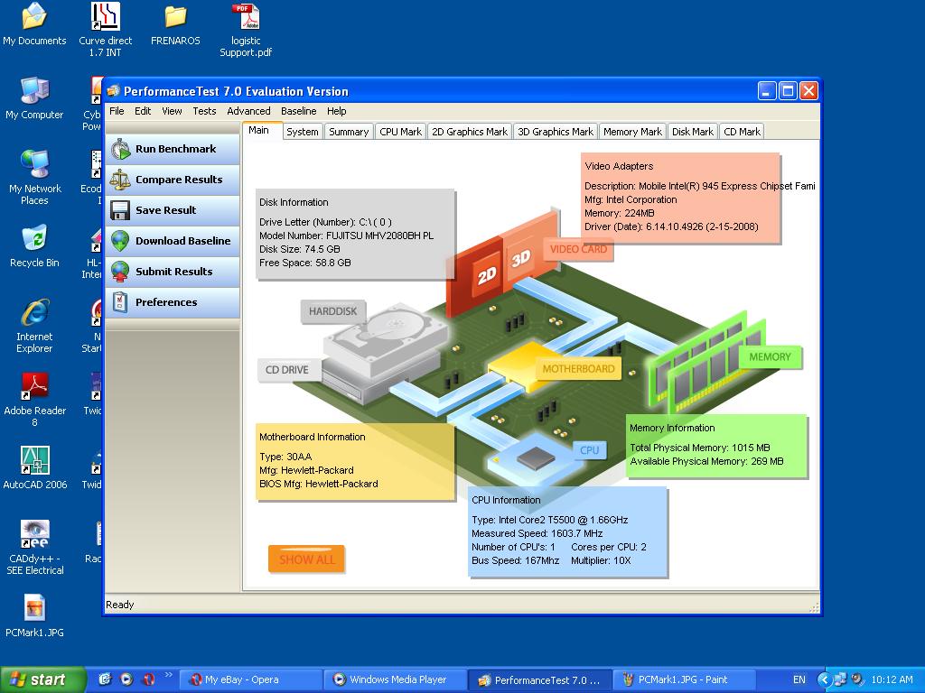925x693 pixels.
Task: Click "Total Physical Memory: 1015 MB" text
Action: tap(700, 448)
